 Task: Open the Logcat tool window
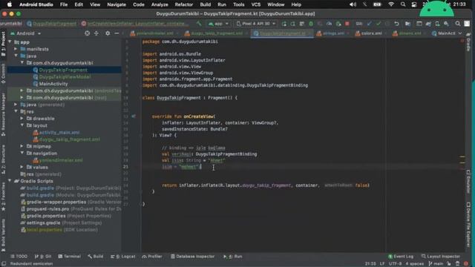pos(122,257)
